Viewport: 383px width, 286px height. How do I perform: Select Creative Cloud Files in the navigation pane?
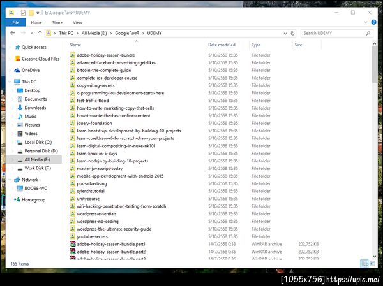click(37, 59)
